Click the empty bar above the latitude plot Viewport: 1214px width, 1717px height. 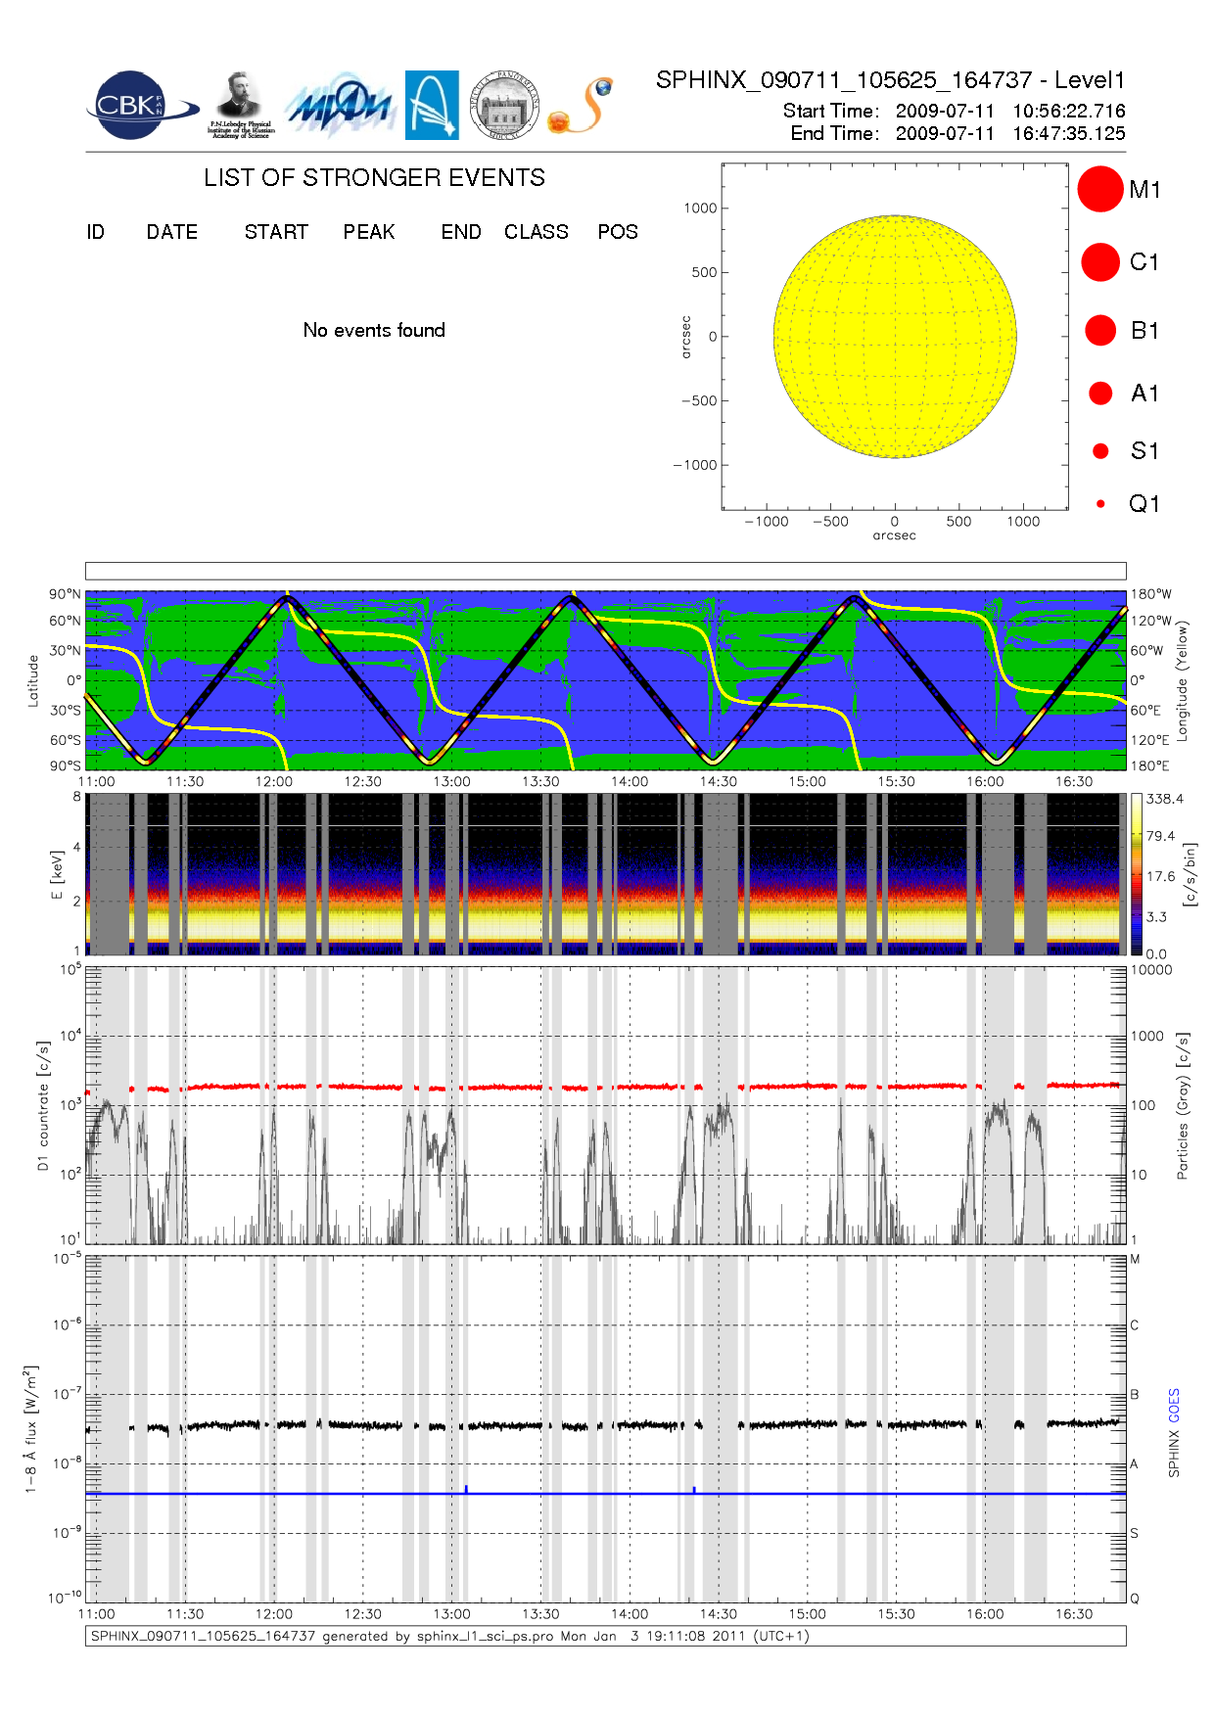[605, 571]
